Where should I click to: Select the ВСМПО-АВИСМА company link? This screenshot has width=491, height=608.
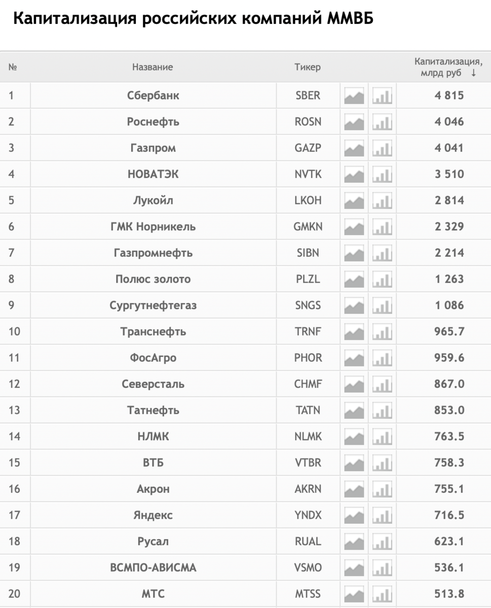pyautogui.click(x=153, y=568)
